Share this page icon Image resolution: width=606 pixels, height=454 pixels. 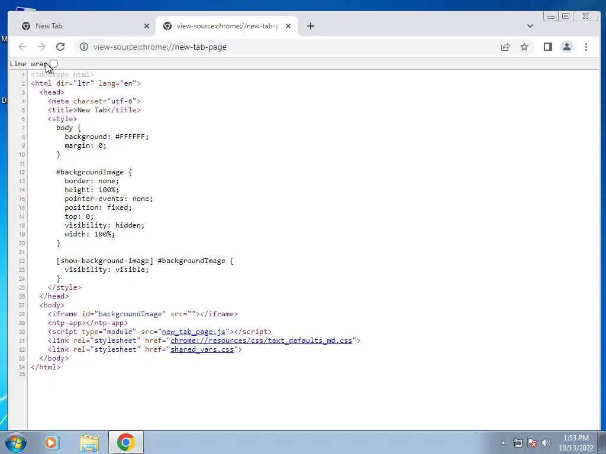505,47
